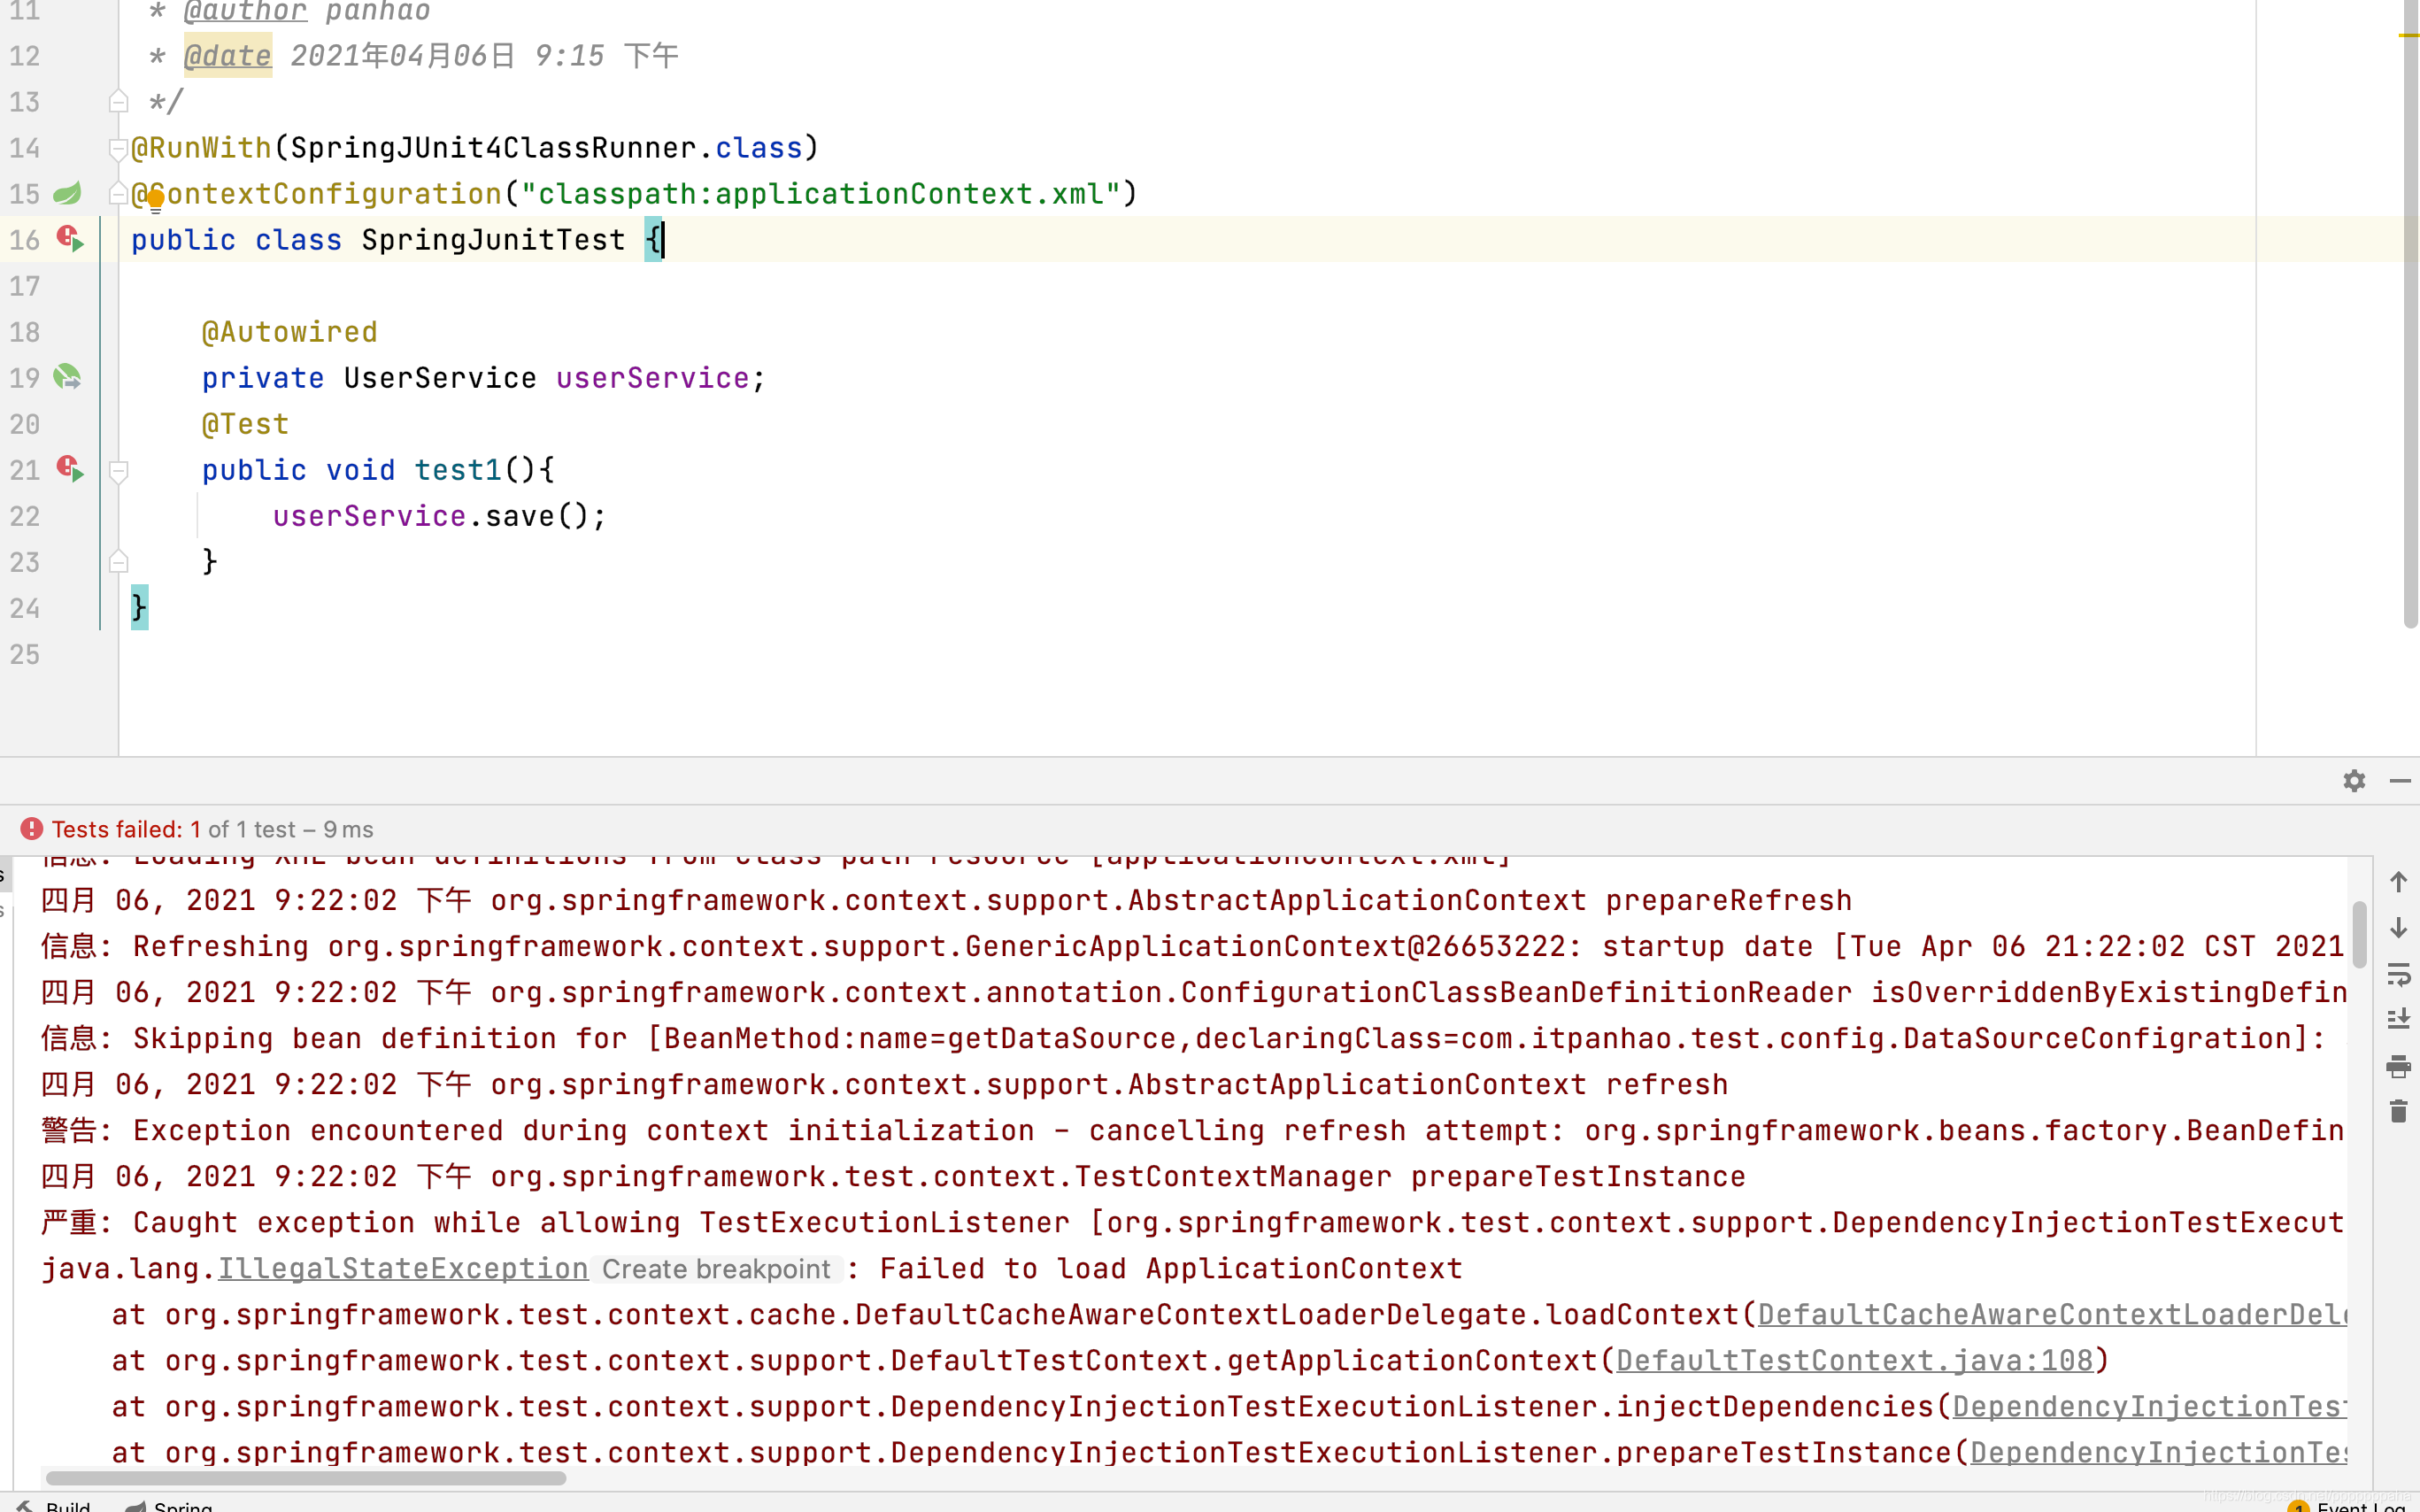Print the console output
Viewport: 2420px width, 1512px height.
click(2398, 1066)
